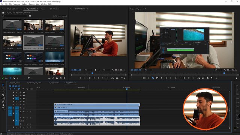Viewport: 240px width, 135px height.
Task: Open the 01_sesleme timeline panel menu
Action: (75, 83)
